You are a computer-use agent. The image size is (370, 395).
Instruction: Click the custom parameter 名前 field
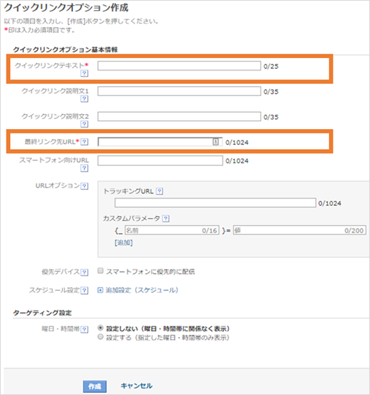[172, 230]
